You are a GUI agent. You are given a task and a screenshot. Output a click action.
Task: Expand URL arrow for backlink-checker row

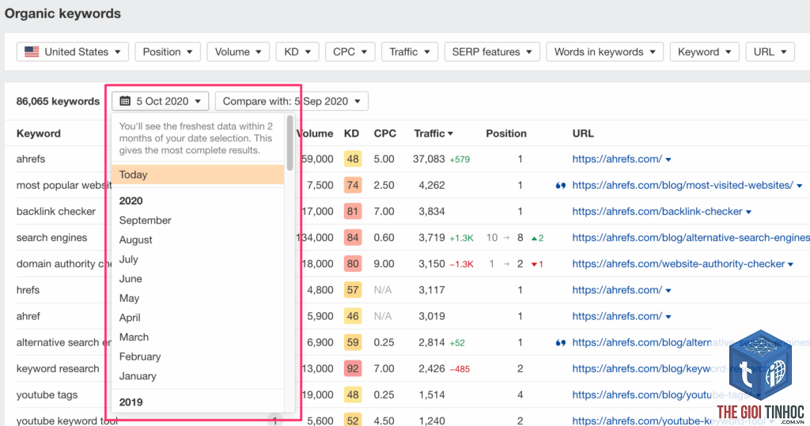(748, 213)
